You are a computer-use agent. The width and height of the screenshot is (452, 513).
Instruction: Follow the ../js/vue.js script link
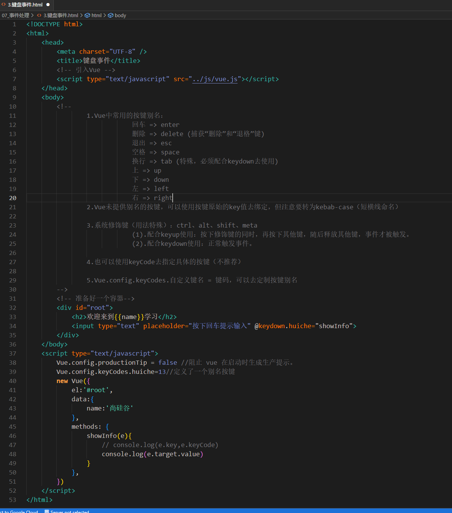point(215,79)
